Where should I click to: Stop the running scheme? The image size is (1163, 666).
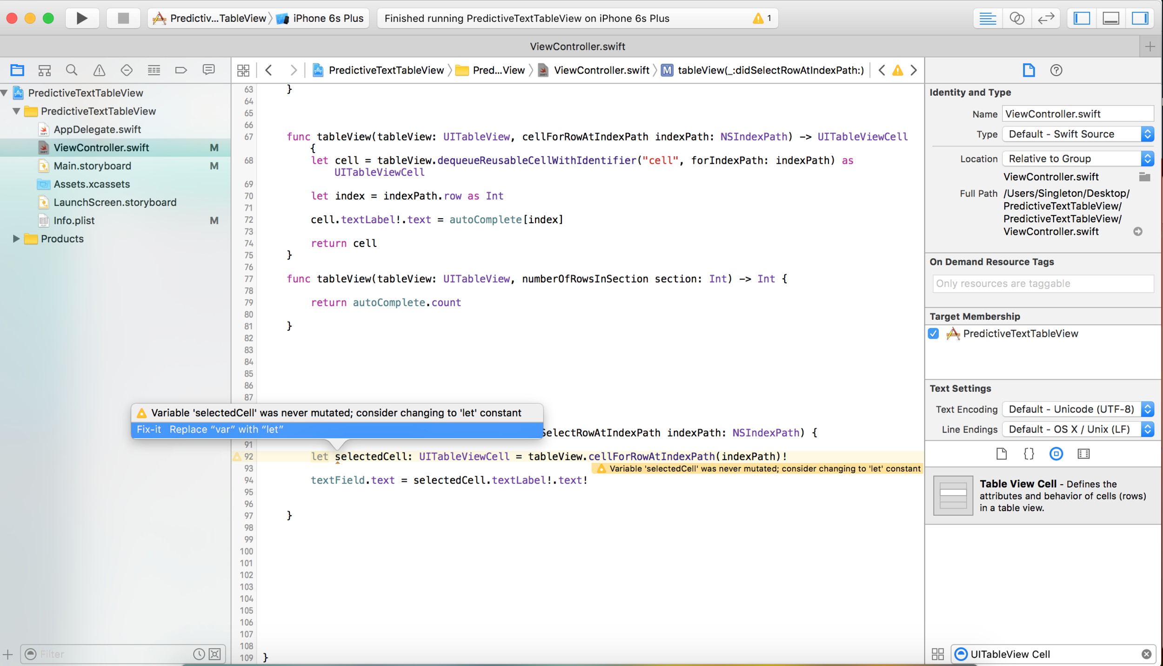coord(123,18)
